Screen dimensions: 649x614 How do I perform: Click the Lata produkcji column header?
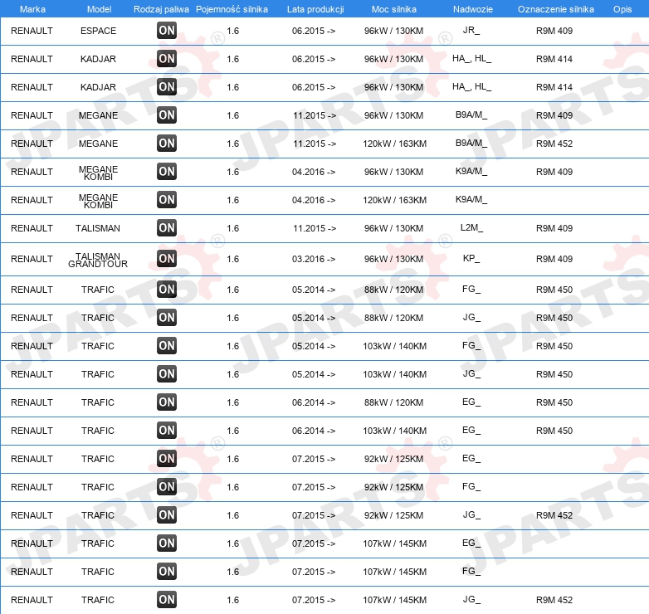click(x=315, y=9)
